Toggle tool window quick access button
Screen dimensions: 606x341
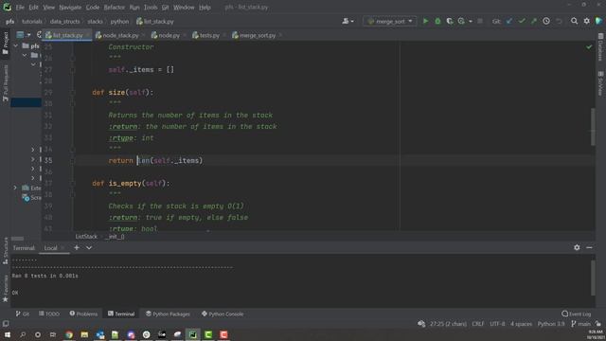tap(6, 324)
